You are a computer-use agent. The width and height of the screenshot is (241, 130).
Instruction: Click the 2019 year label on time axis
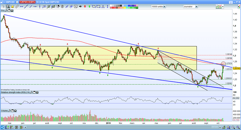[x=108, y=123]
